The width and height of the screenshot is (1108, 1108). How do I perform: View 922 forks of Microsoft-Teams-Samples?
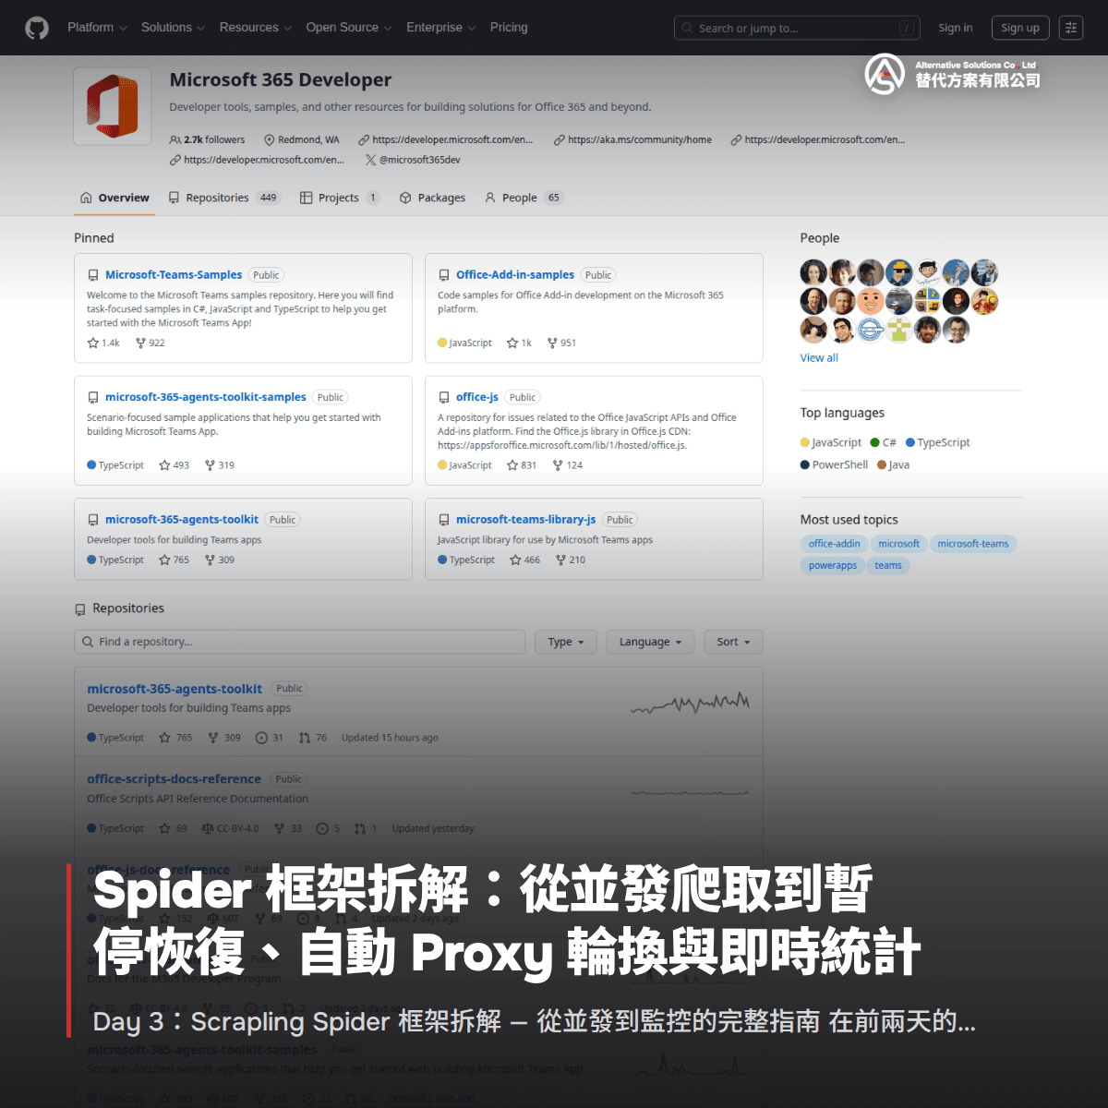pyautogui.click(x=151, y=343)
